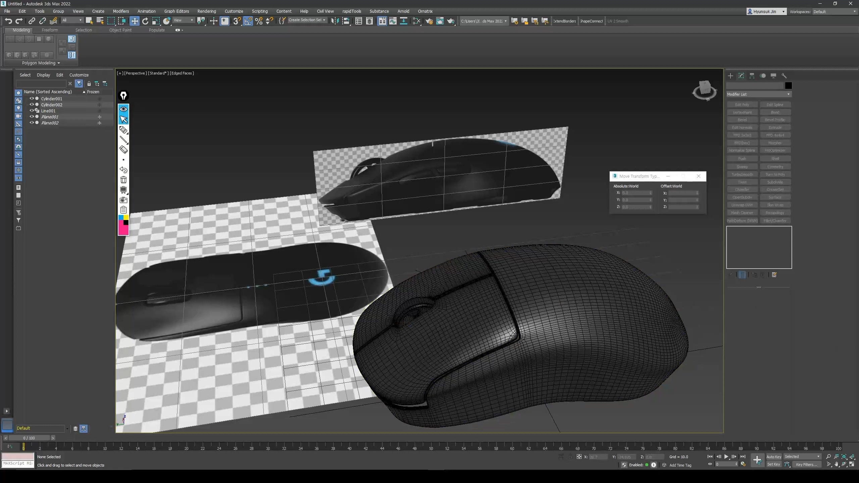Open the Motion panel tab icon
859x483 pixels.
pos(763,76)
